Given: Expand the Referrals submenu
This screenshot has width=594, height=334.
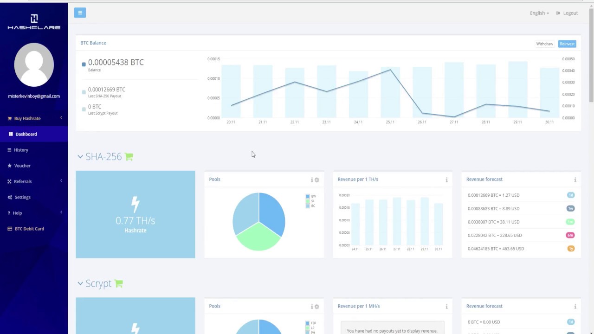Looking at the screenshot, I should tap(34, 181).
